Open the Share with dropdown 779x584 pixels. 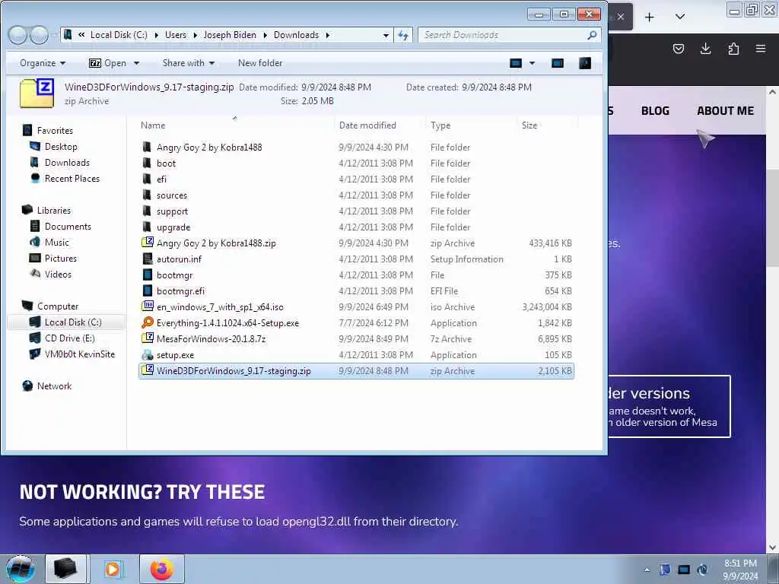(189, 63)
